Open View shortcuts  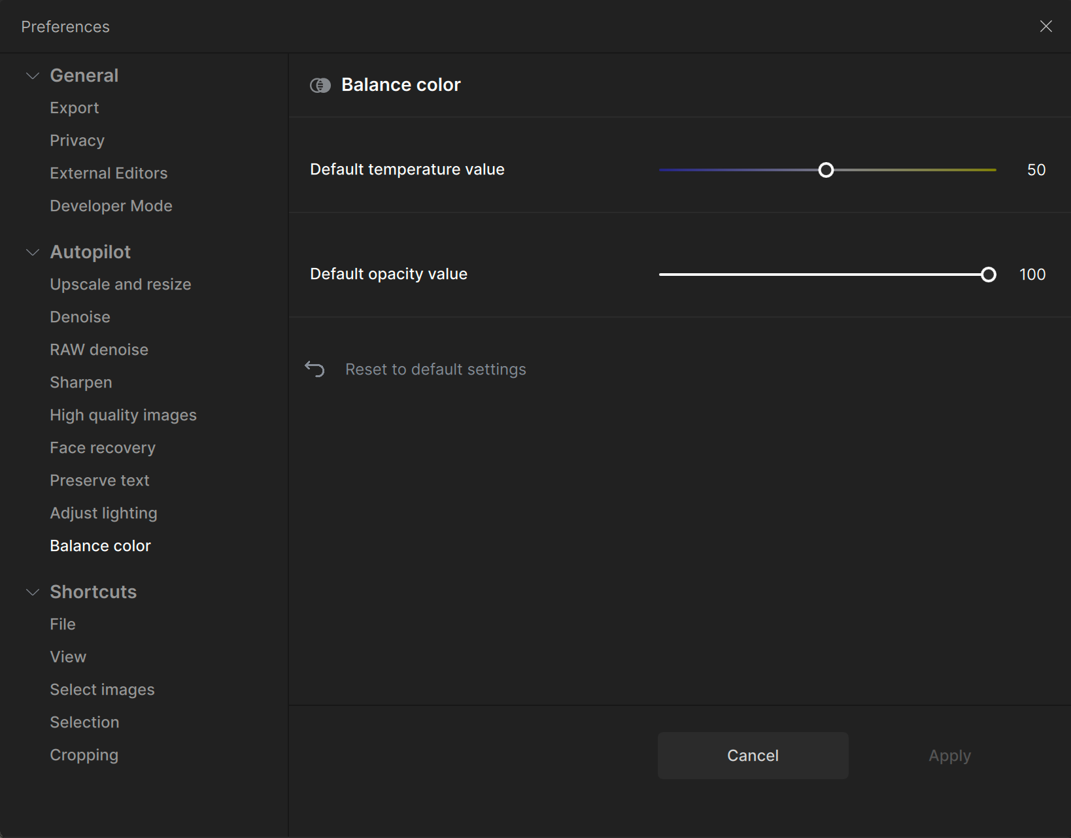coord(68,657)
